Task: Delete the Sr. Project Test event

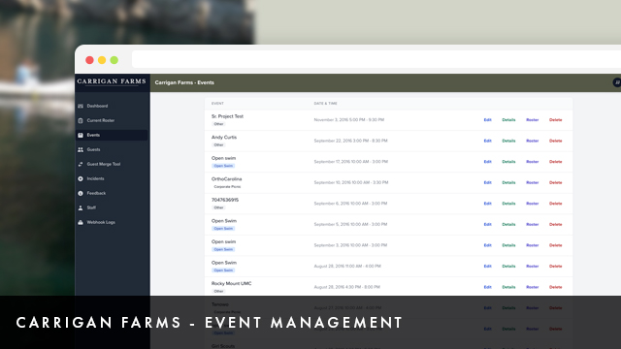Action: [x=556, y=120]
